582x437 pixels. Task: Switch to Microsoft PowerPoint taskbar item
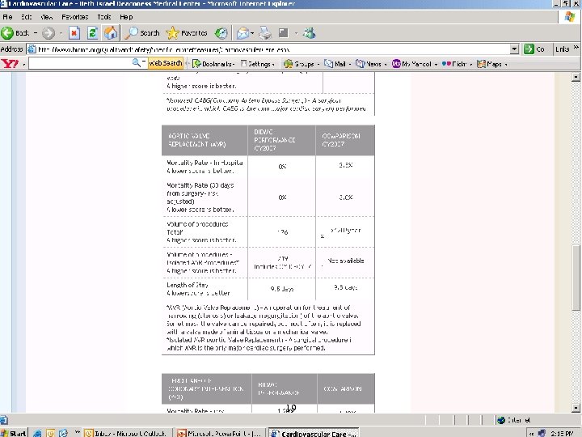pyautogui.click(x=221, y=433)
